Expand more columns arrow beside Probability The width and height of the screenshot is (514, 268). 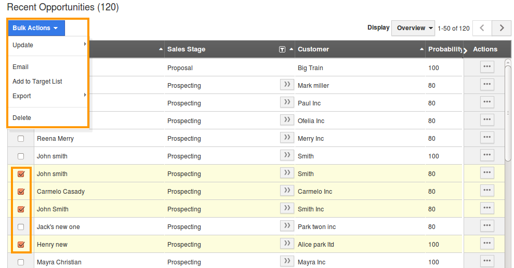click(x=465, y=50)
